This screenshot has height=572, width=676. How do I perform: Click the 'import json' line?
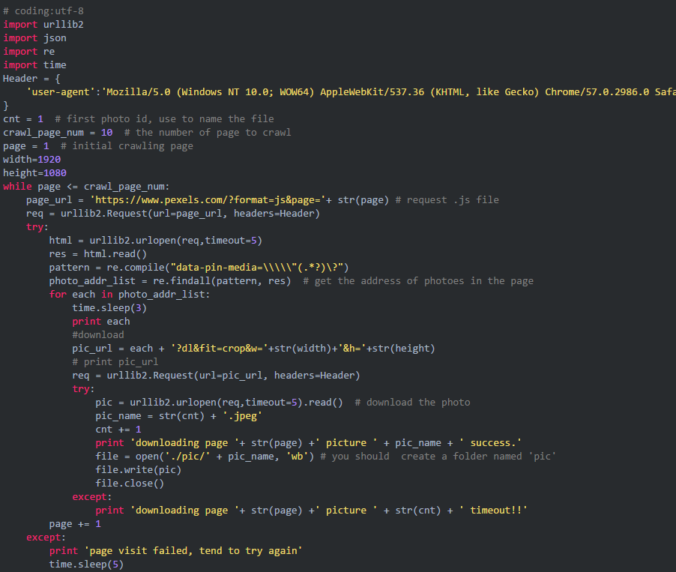pyautogui.click(x=34, y=38)
